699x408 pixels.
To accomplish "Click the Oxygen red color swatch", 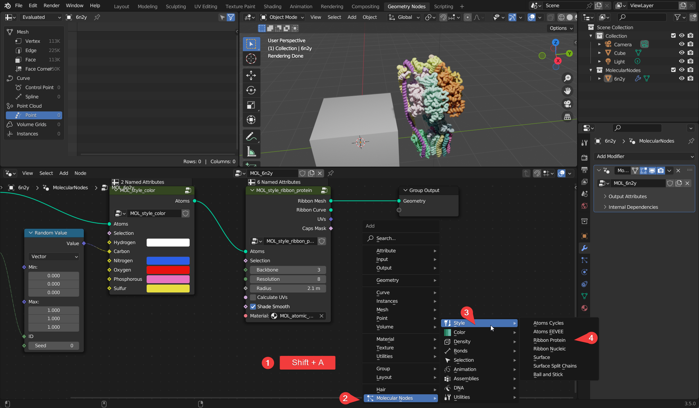I will point(168,270).
